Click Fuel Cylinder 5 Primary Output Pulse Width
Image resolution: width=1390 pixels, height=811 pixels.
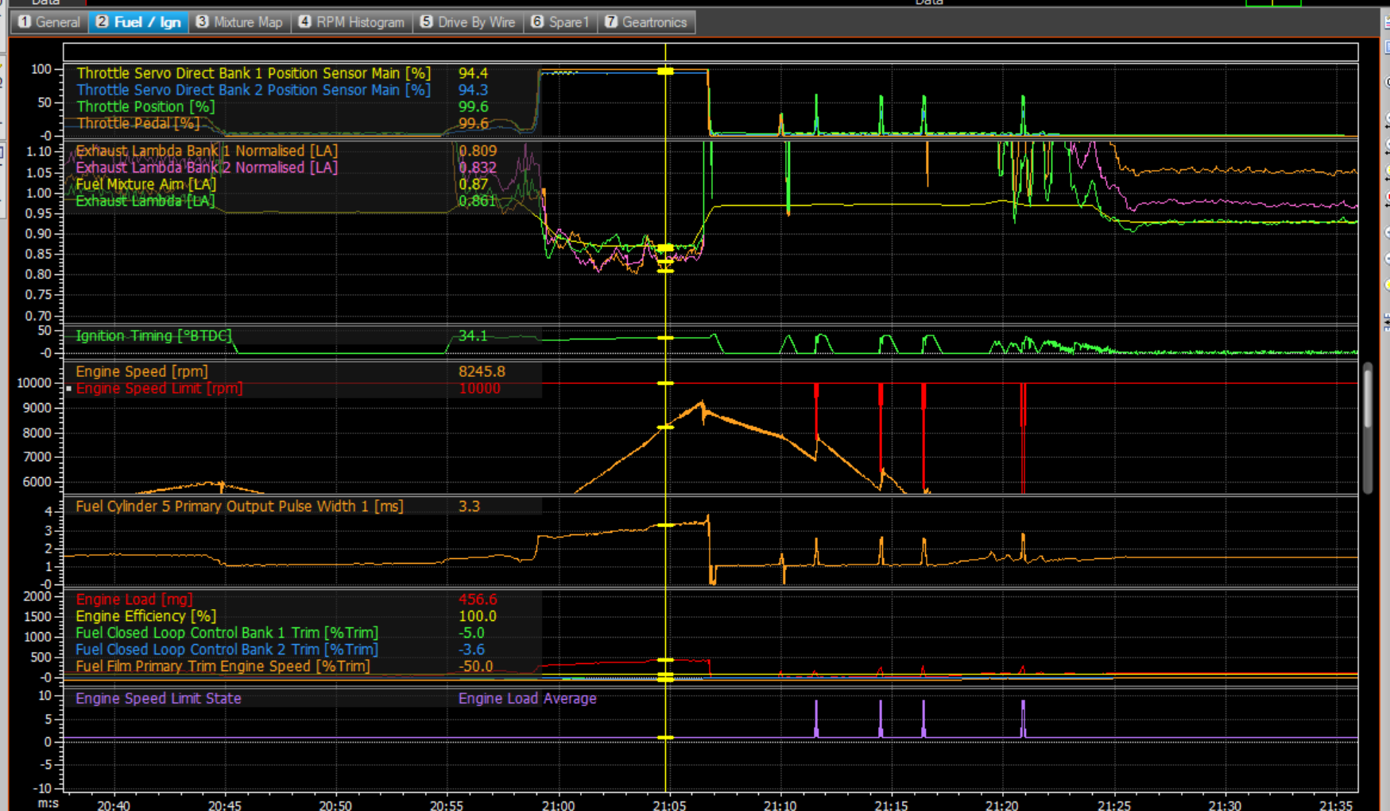(x=238, y=506)
